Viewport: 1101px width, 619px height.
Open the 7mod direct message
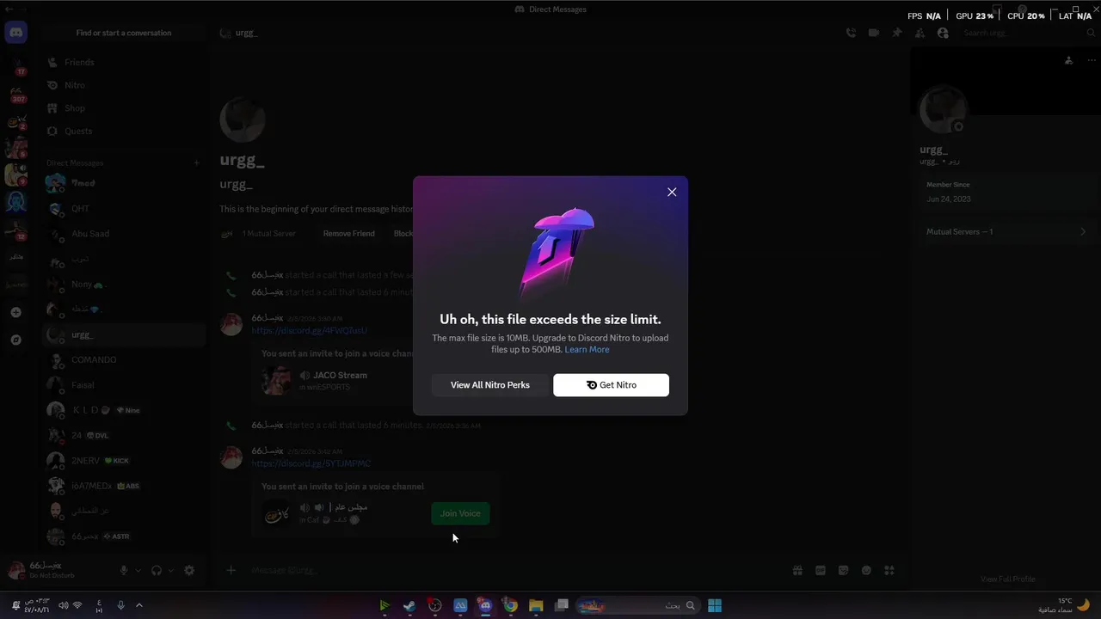(124, 183)
